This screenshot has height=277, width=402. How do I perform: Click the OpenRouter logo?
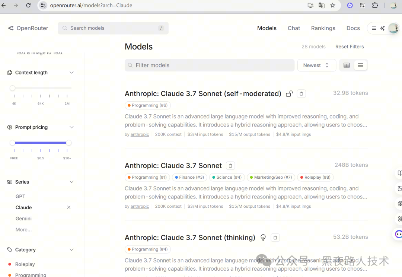tap(28, 28)
